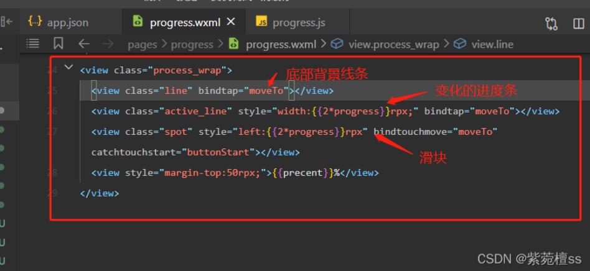The image size is (590, 271).
Task: Collapse the sidebar panel with top-left icon
Action: point(7,22)
